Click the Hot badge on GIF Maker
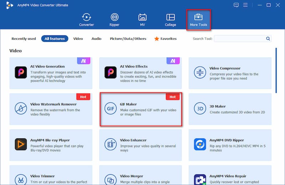The height and width of the screenshot is (185, 285). tap(172, 97)
